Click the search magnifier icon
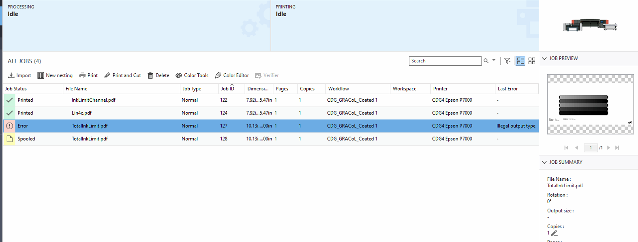The height and width of the screenshot is (242, 638). [x=486, y=61]
